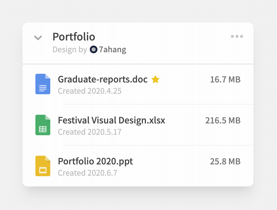
Task: Click the Design by label
Action: pos(70,50)
